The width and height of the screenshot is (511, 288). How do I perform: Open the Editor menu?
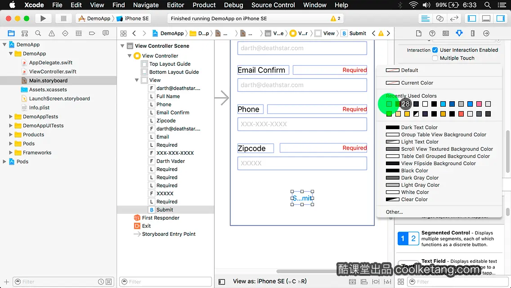click(175, 5)
